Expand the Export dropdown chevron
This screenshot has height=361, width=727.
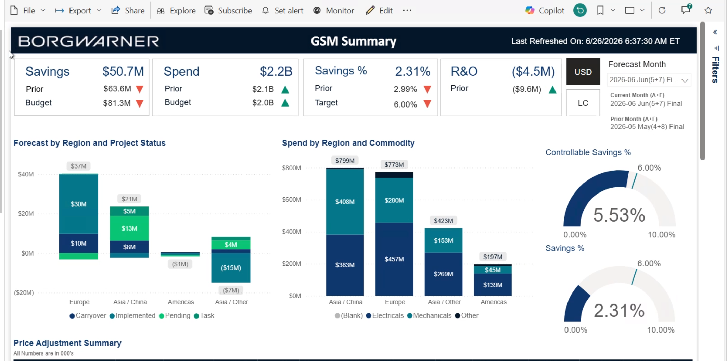[99, 11]
